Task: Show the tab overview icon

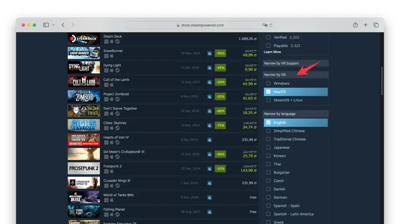Action: tap(376, 25)
